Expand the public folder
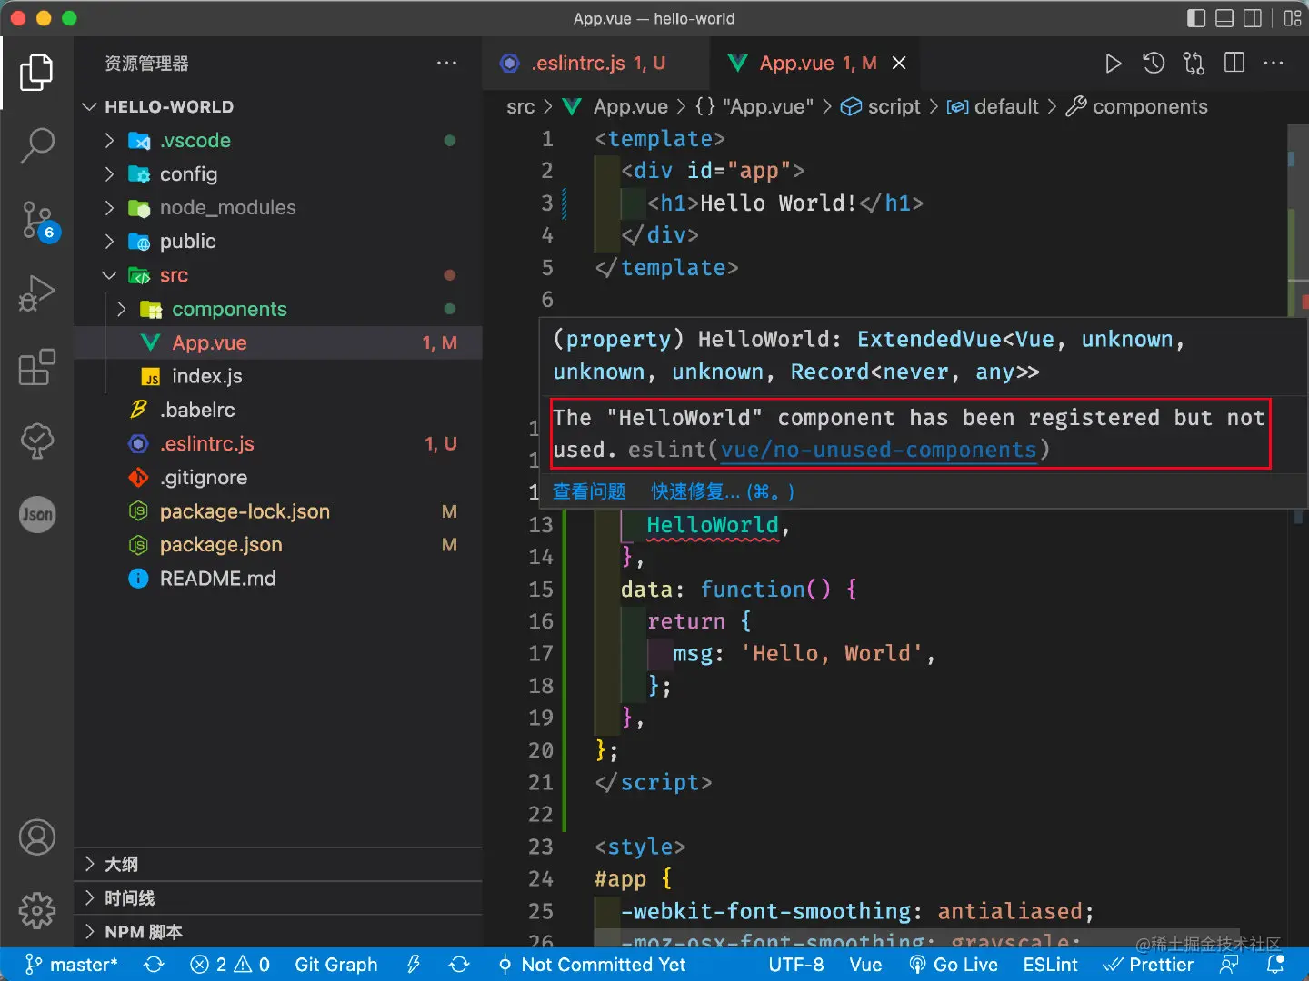1309x981 pixels. pos(278,242)
